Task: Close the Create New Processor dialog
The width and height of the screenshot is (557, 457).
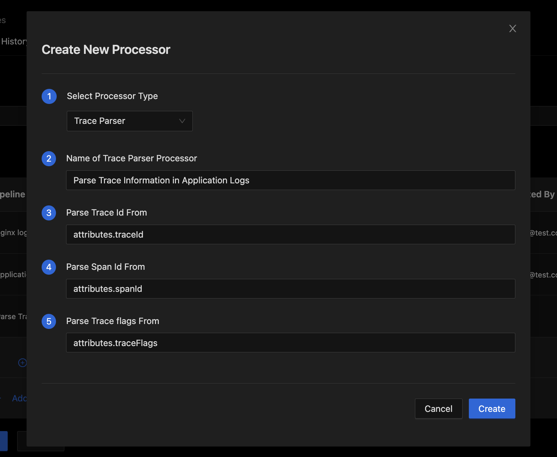Action: pyautogui.click(x=513, y=28)
